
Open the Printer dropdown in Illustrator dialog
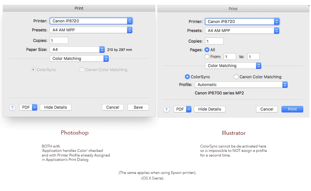242,21
